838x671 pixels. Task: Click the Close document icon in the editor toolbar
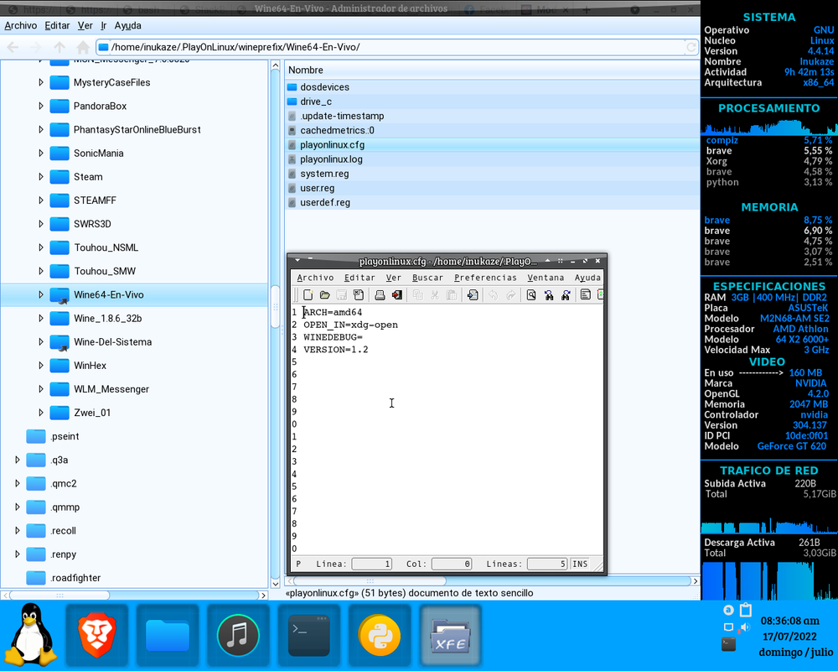click(x=359, y=295)
